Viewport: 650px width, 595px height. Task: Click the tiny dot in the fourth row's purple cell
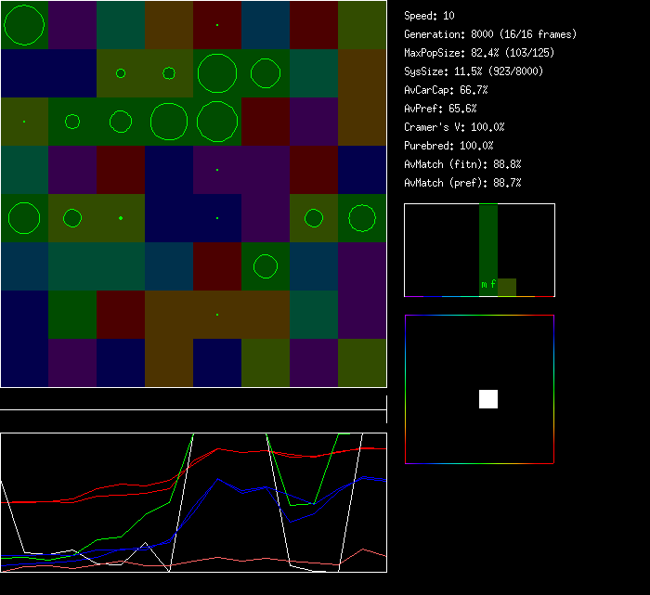tap(217, 170)
